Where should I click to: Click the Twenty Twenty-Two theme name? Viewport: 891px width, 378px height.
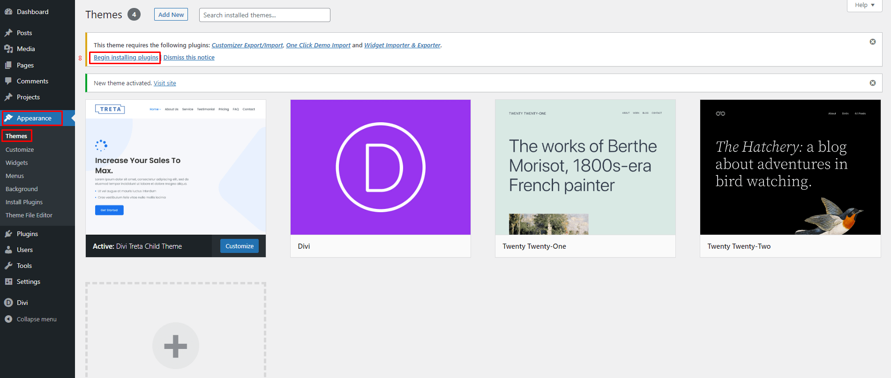(x=739, y=246)
